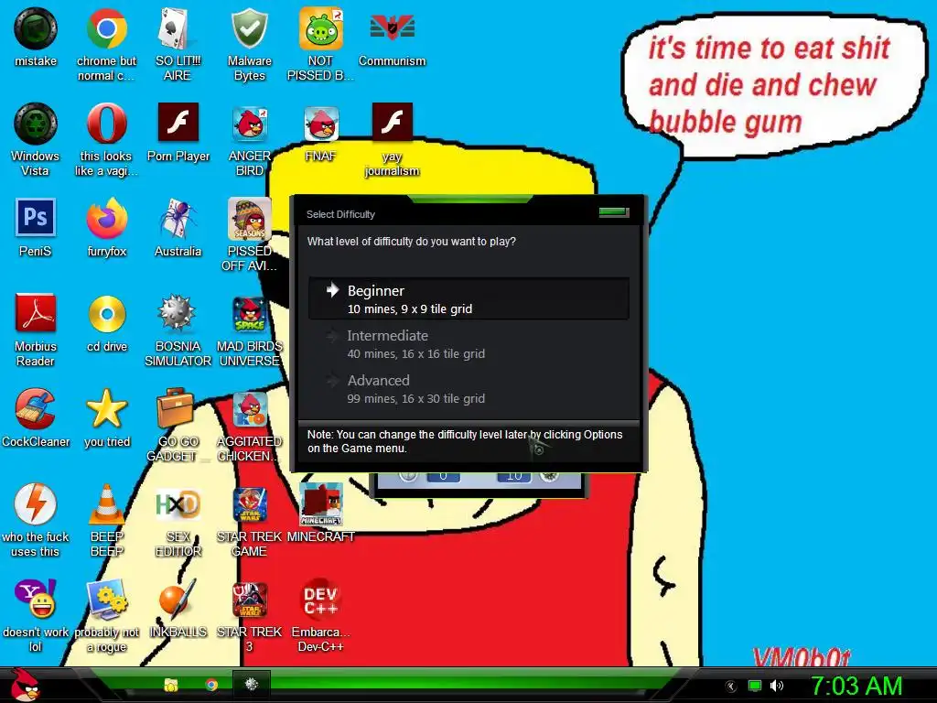Pick Advanced 99 mines difficulty

pyautogui.click(x=469, y=388)
